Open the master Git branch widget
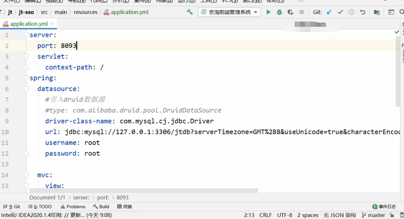This screenshot has height=219, width=404. click(x=373, y=215)
